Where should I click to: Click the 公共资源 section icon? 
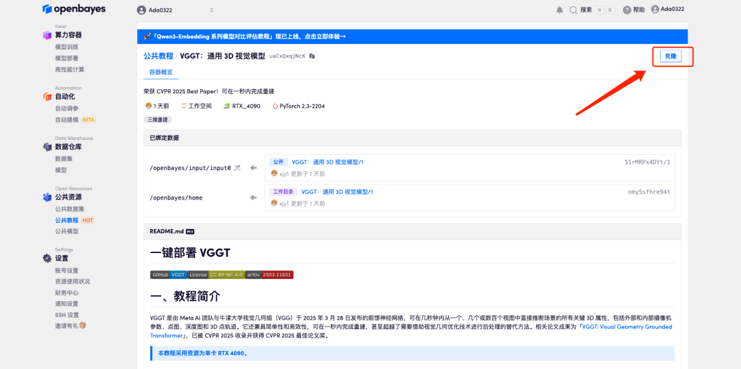(47, 197)
